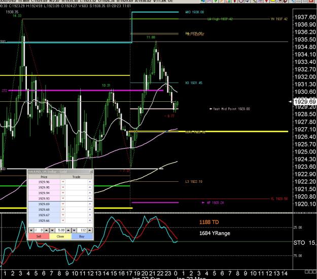
Task: Select the 1929.69 bid price cell
Action: pos(44,204)
